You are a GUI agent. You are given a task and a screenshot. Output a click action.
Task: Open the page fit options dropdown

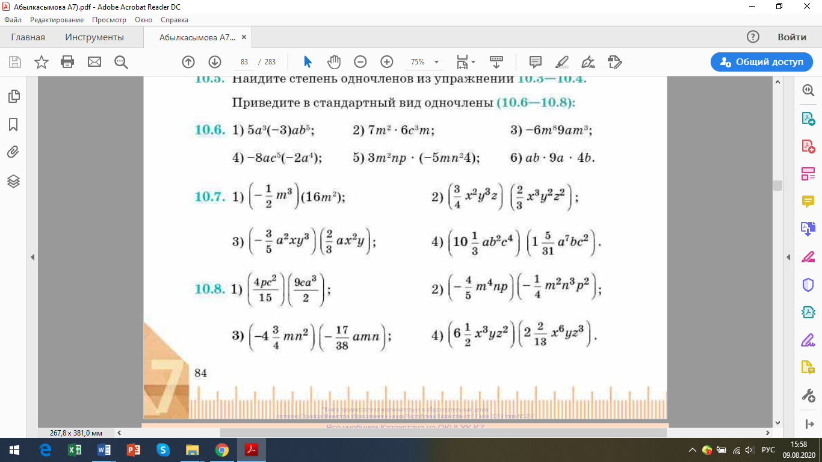[x=466, y=62]
